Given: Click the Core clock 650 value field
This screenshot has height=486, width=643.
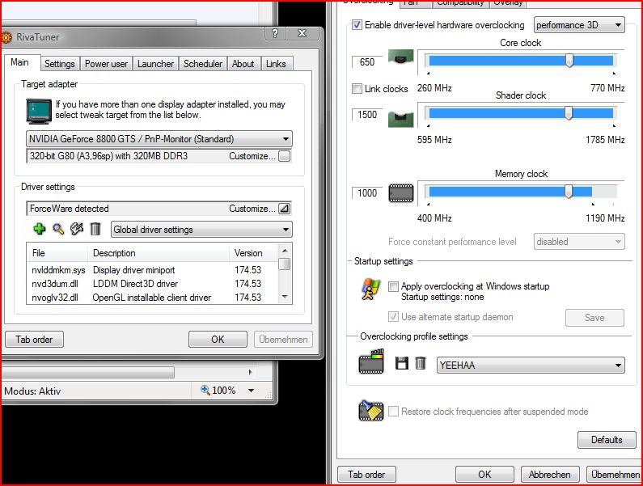Looking at the screenshot, I should [367, 62].
